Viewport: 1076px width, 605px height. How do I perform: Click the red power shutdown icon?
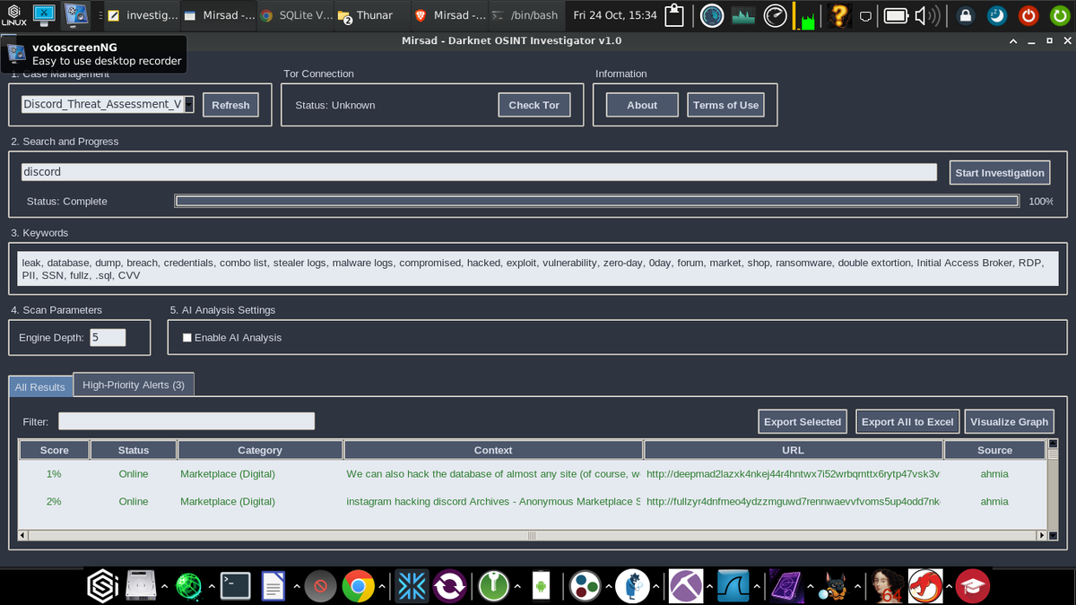[x=1028, y=15]
